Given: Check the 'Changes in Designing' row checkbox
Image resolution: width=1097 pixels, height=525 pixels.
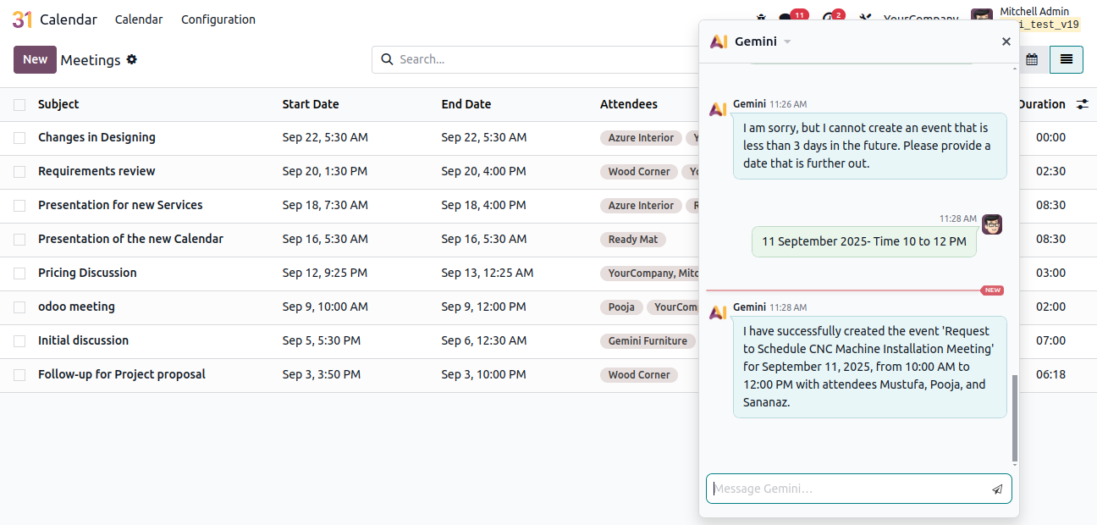Looking at the screenshot, I should click(x=19, y=138).
